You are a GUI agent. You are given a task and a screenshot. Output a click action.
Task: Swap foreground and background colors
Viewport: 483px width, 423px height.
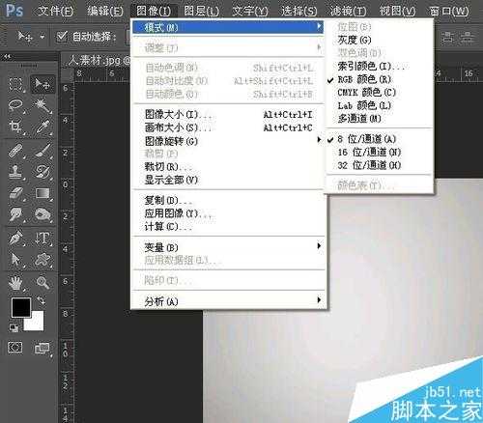click(x=42, y=300)
